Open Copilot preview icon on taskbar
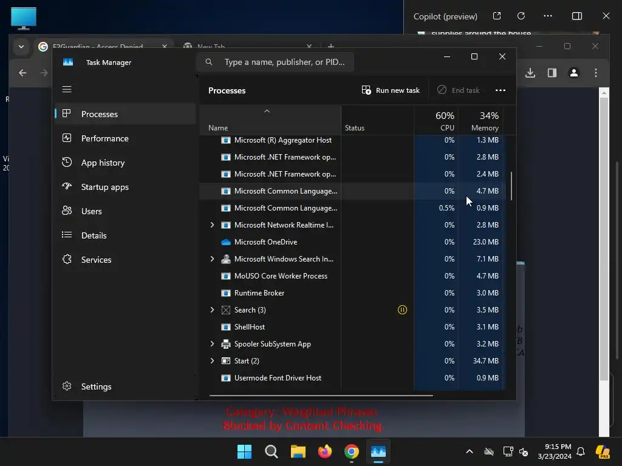This screenshot has width=622, height=466. pos(603,451)
